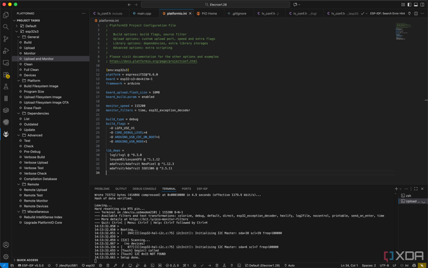Toggle the secondary side bar layout

[422, 4]
